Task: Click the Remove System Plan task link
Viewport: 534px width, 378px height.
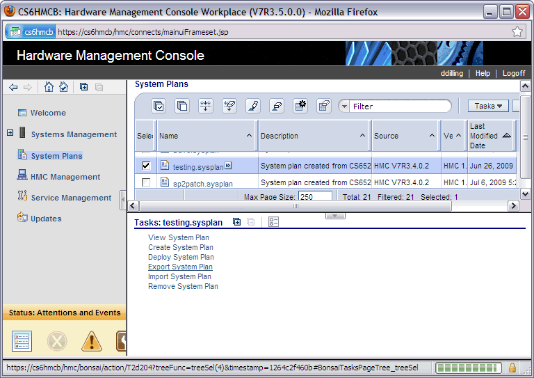Action: point(183,286)
